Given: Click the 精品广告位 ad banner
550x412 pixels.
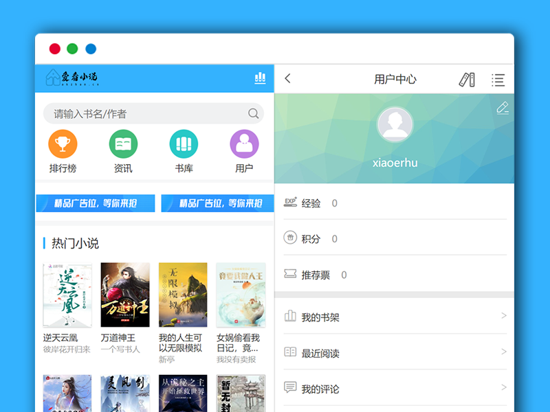Looking at the screenshot, I should 95,203.
